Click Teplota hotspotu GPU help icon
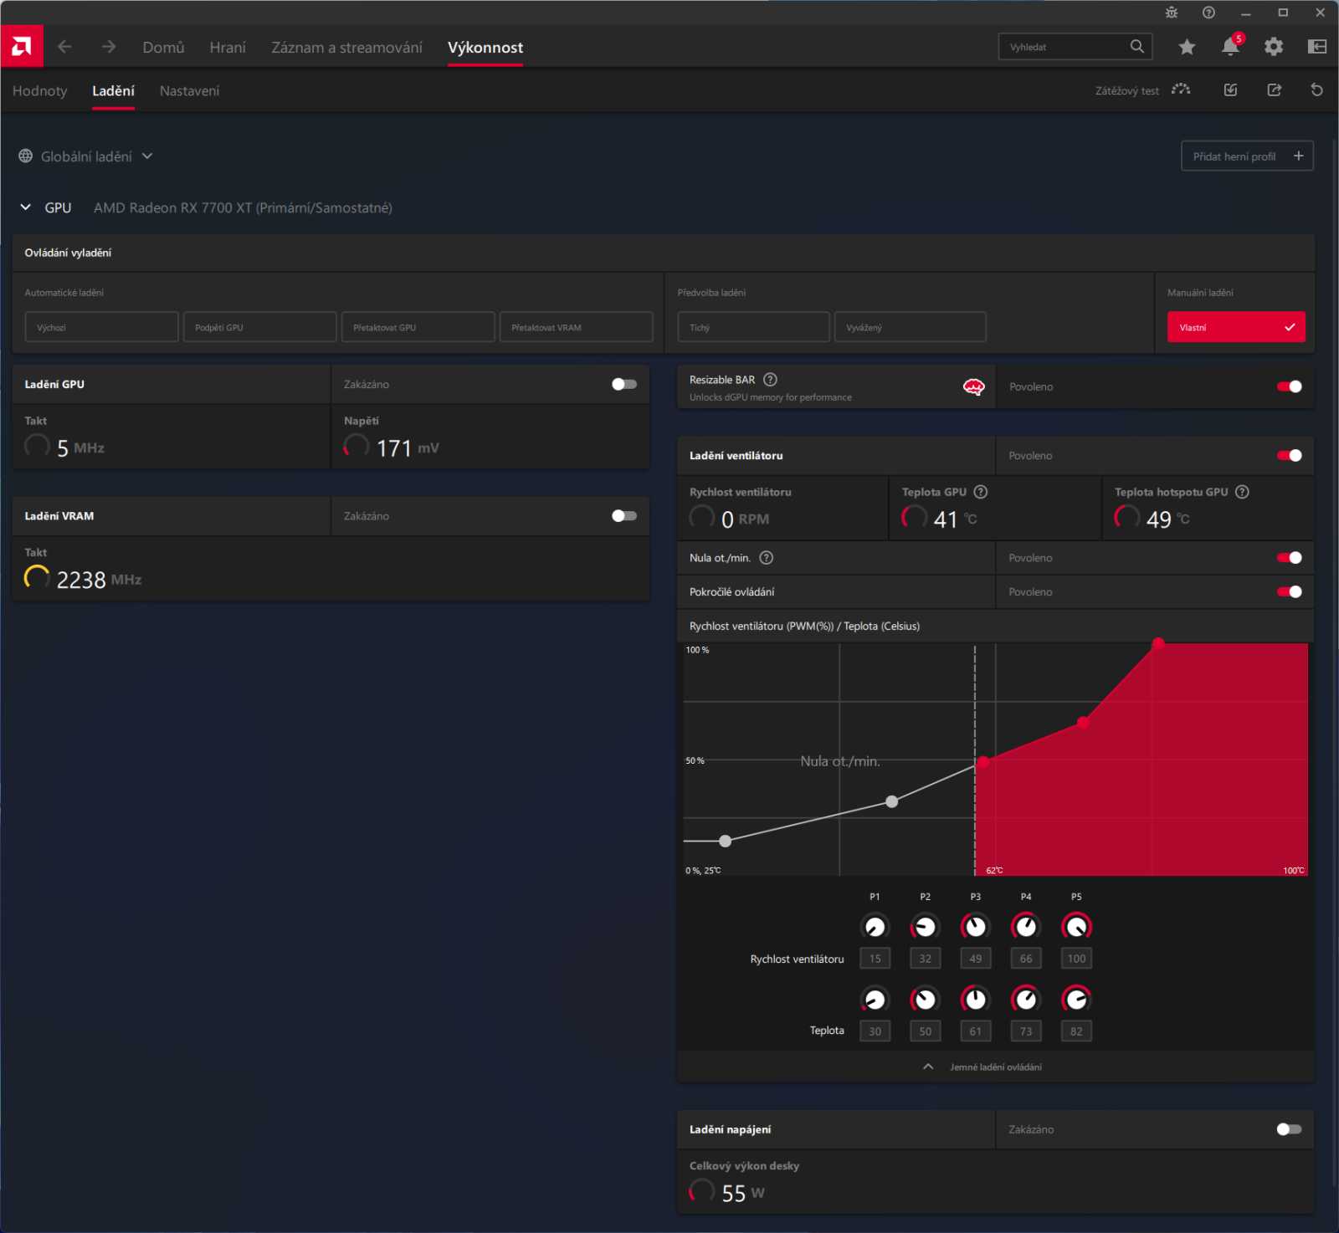The height and width of the screenshot is (1233, 1339). 1243,492
